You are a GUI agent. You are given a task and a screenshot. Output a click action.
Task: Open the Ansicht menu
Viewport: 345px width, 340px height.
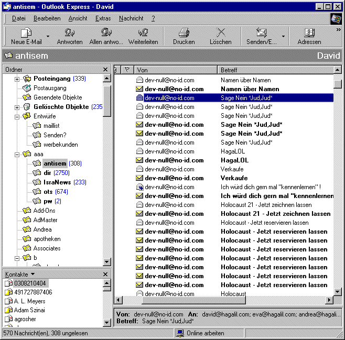pyautogui.click(x=78, y=18)
